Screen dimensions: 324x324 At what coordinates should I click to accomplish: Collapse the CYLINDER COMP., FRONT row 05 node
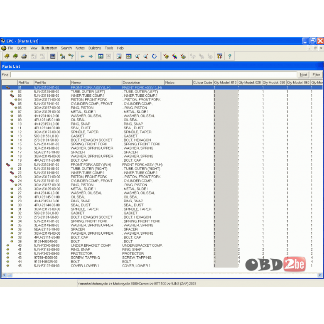[12, 104]
